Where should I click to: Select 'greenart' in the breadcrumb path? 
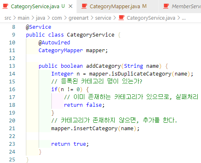[79, 18]
